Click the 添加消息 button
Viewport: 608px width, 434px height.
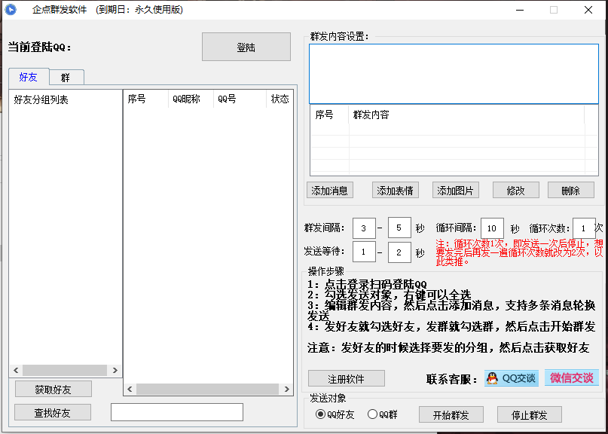tap(329, 190)
